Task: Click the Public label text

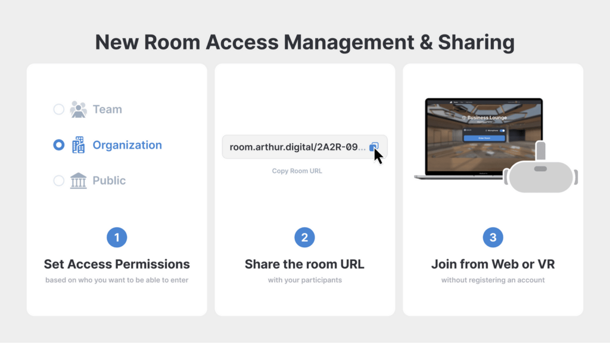Action: click(x=109, y=181)
